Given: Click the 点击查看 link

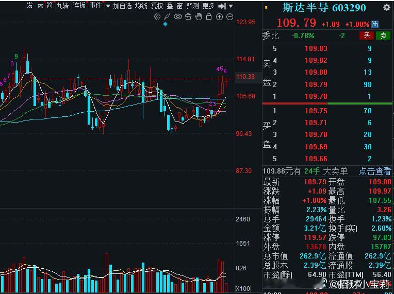Looking at the screenshot, I should (374, 171).
